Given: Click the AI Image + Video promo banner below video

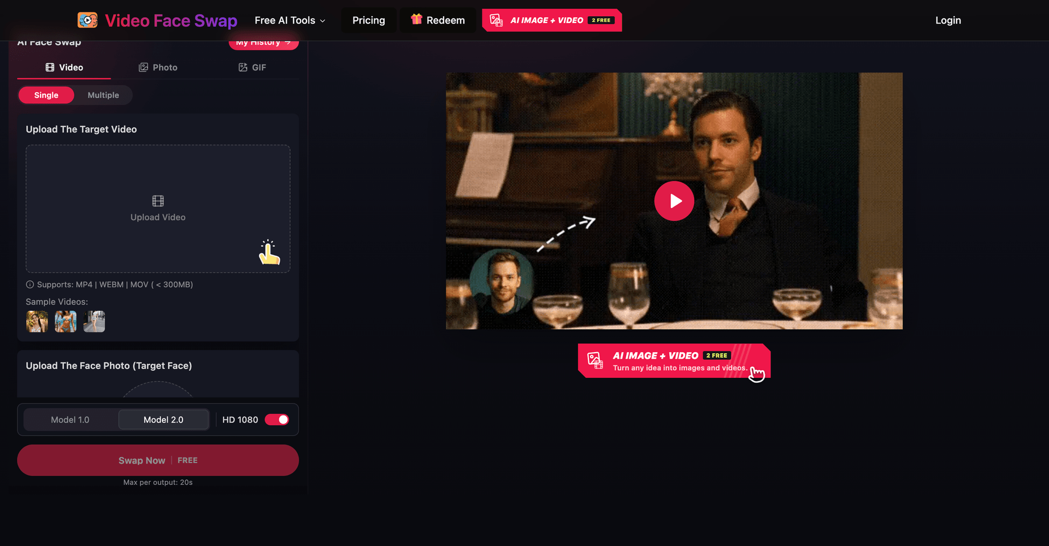Looking at the screenshot, I should click(674, 361).
